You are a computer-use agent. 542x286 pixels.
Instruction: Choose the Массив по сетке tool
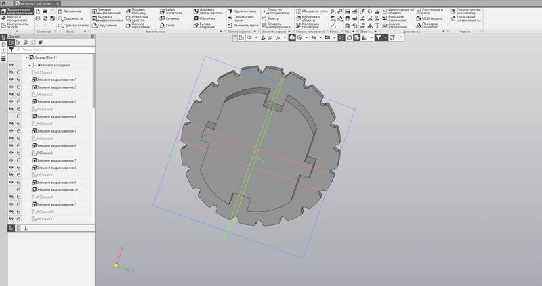click(x=312, y=11)
